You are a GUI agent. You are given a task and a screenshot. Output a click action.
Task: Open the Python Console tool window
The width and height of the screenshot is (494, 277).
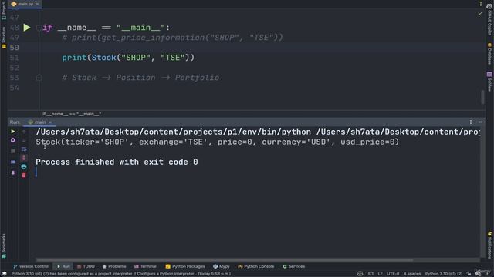pyautogui.click(x=255, y=266)
